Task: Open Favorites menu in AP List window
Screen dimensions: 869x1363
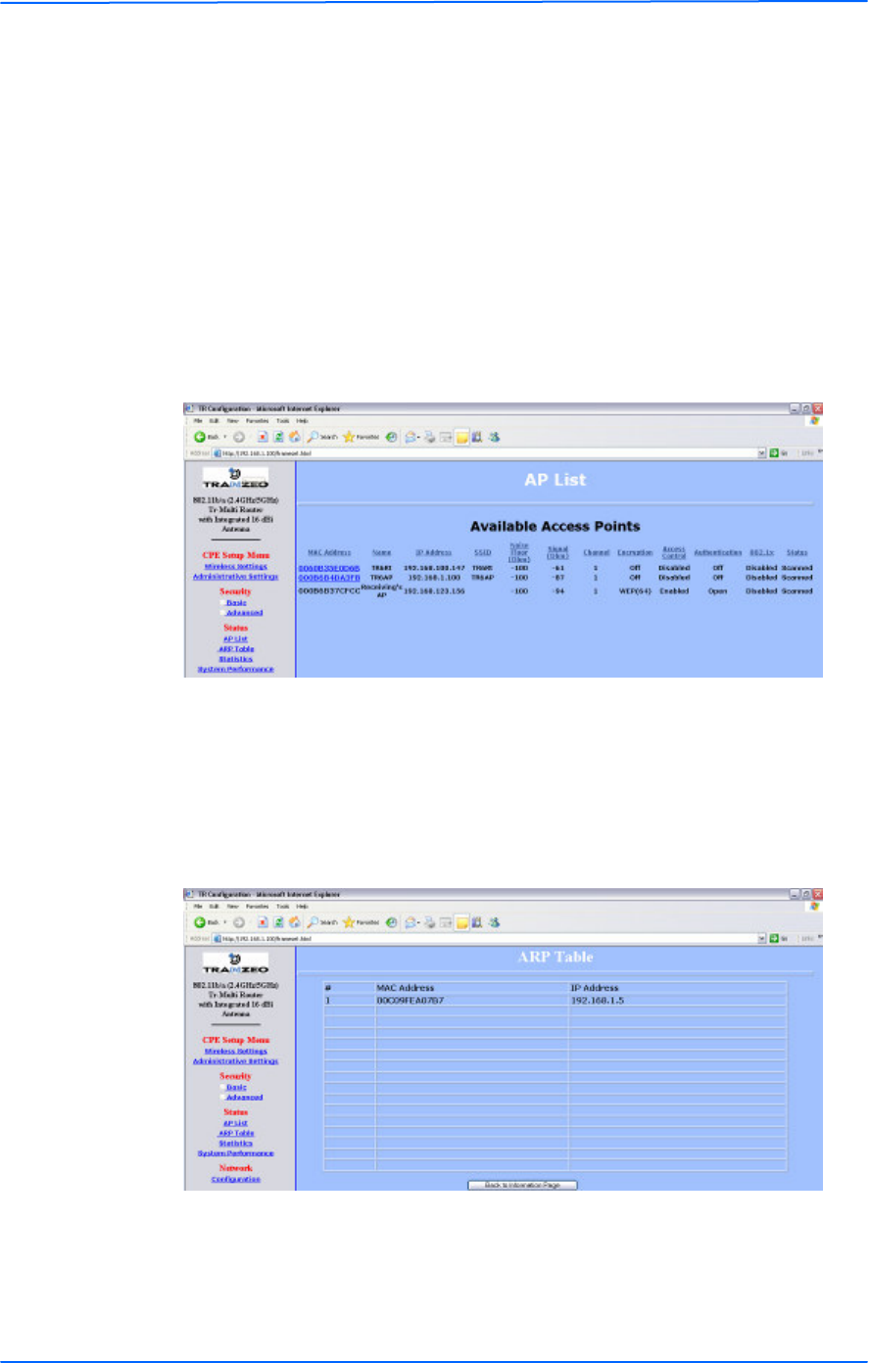Action: pos(257,420)
